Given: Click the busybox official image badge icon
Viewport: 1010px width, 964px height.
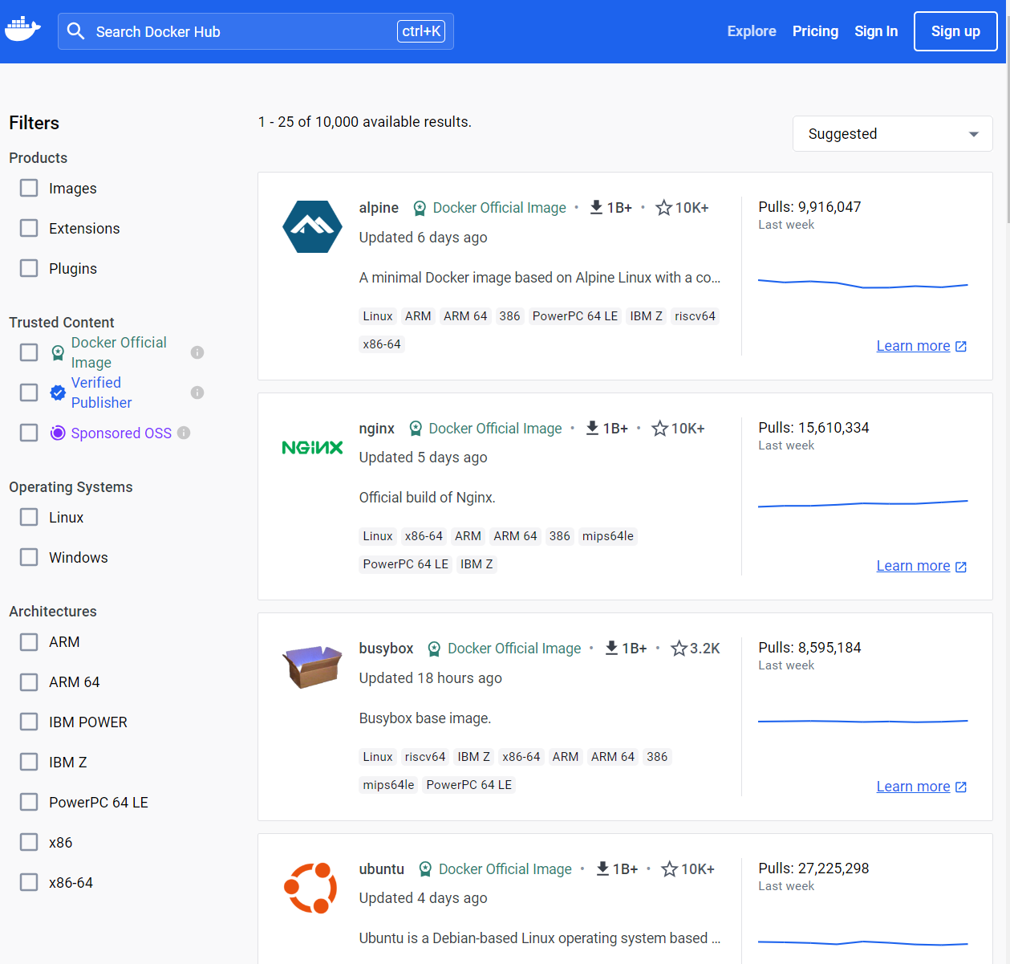Looking at the screenshot, I should (434, 649).
